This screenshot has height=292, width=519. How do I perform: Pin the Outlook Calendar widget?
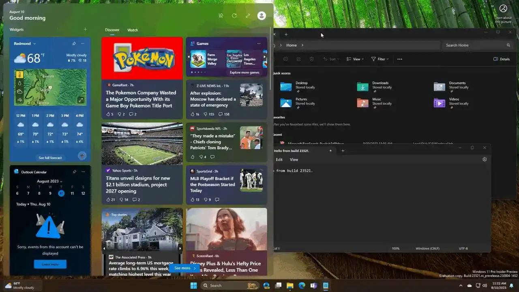tap(74, 172)
